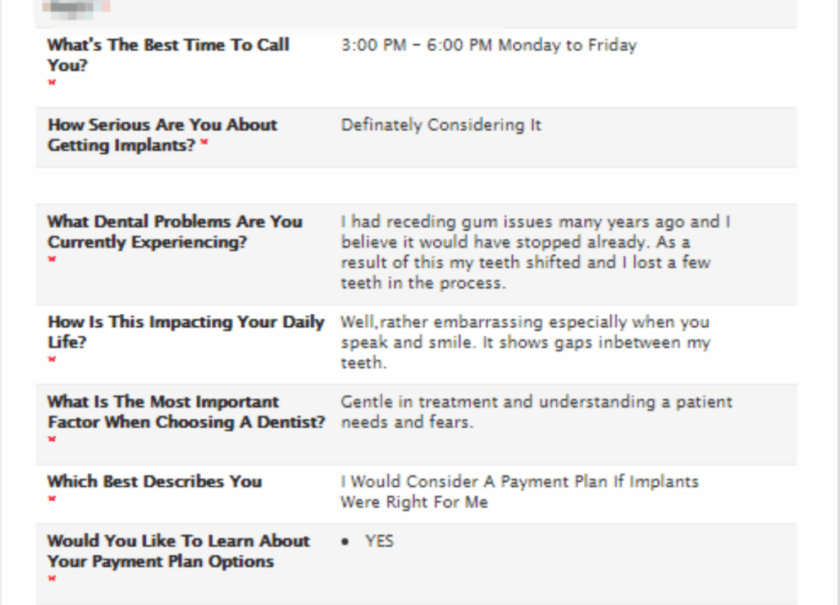This screenshot has width=840, height=605.
Task: Click the asterisk under Choosing A Dentist
Action: [52, 439]
